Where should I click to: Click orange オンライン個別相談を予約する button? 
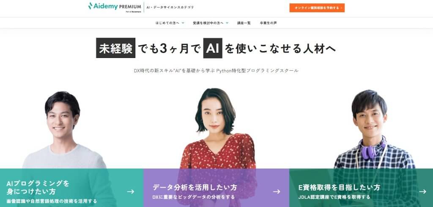tap(317, 8)
